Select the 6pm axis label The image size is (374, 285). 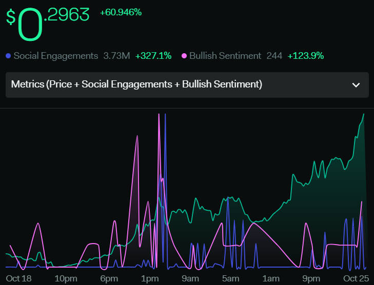point(109,278)
